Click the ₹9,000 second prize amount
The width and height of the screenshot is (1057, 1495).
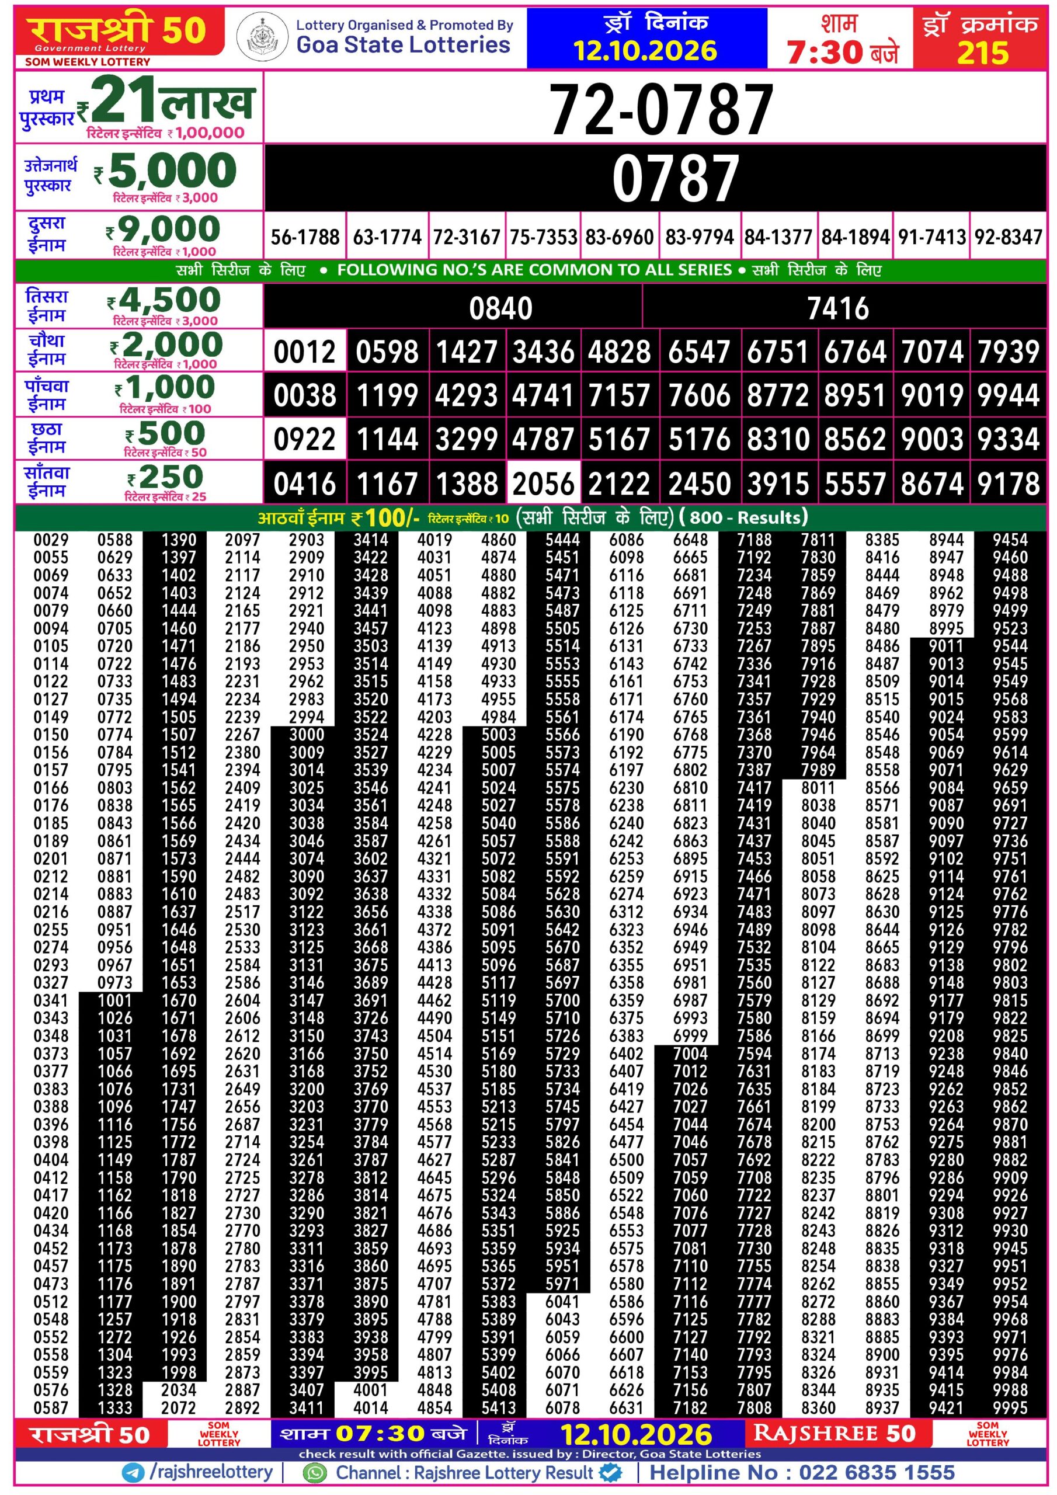coord(164,229)
